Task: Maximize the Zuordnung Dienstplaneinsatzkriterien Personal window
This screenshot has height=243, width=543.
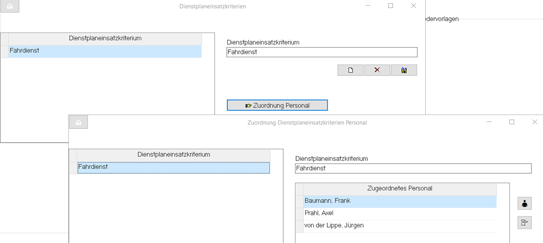Action: [x=512, y=122]
